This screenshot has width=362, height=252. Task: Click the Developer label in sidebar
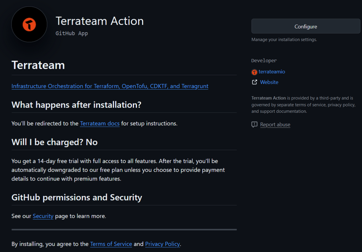[264, 61]
